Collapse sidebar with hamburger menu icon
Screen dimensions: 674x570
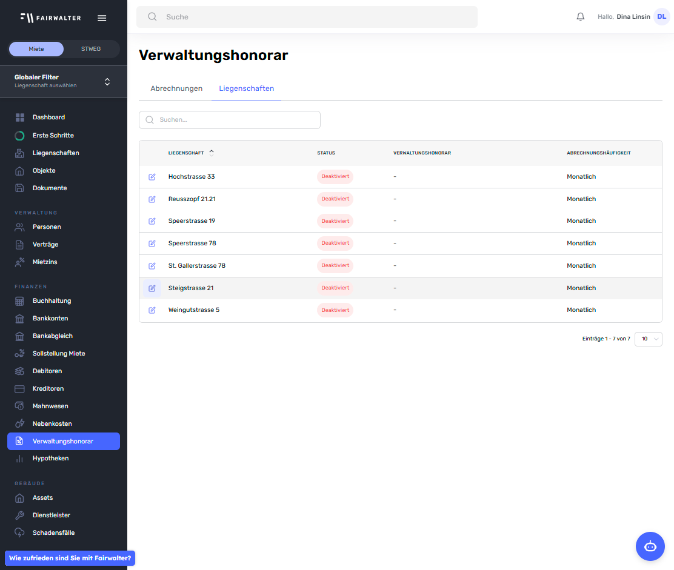(x=102, y=18)
